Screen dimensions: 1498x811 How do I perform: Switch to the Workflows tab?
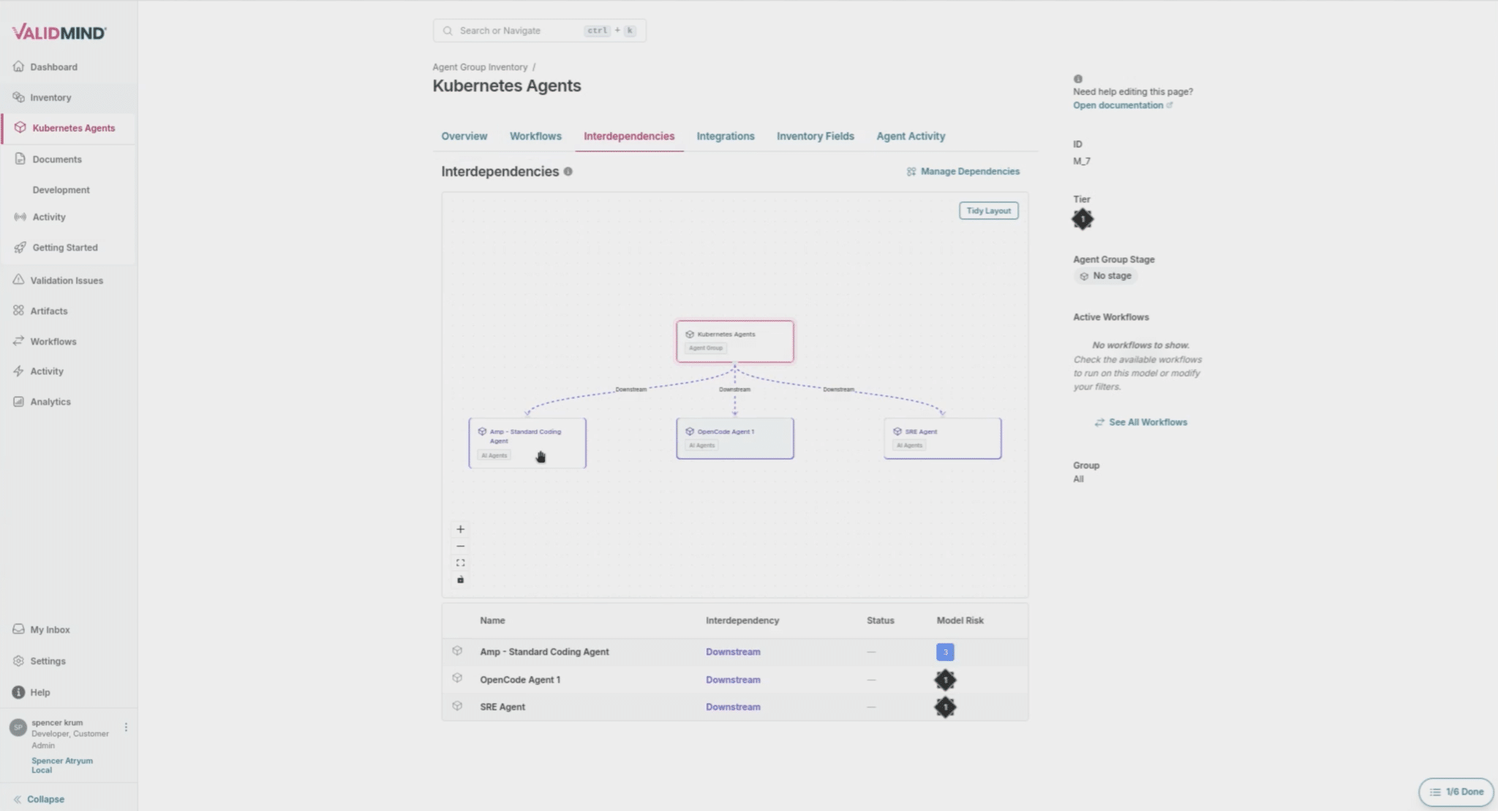pyautogui.click(x=535, y=136)
